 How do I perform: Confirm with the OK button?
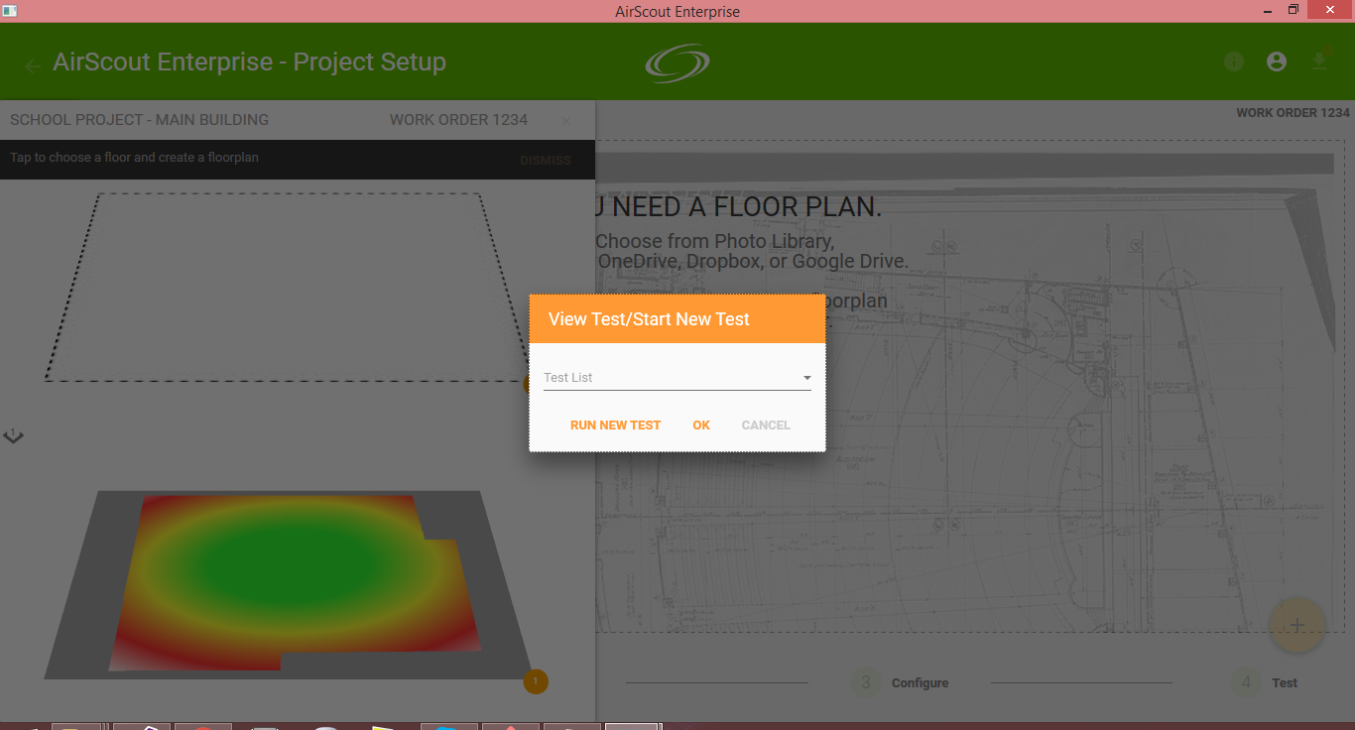point(701,425)
